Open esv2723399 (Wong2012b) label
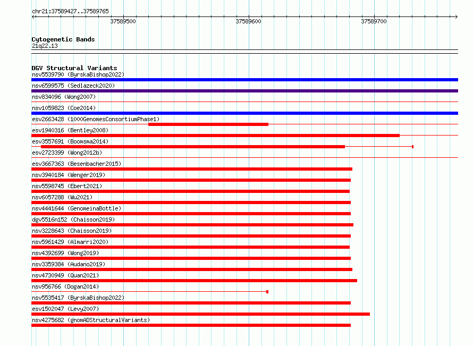 tap(67, 153)
